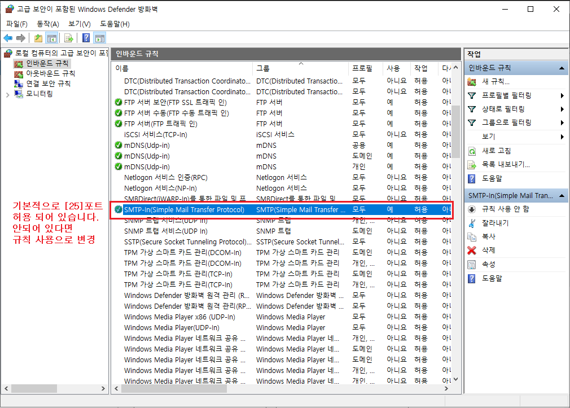
Task: Open the 보기(V) menu
Action: pyautogui.click(x=79, y=24)
